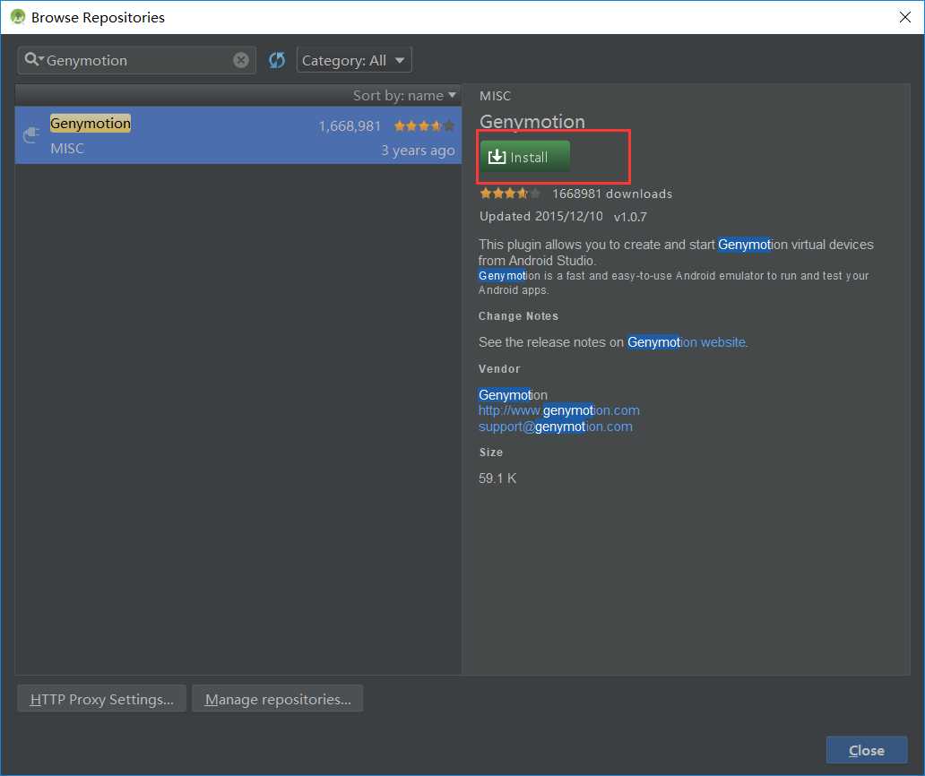Viewport: 925px width, 776px height.
Task: Click the '3 years ago' text in list row
Action: (418, 151)
